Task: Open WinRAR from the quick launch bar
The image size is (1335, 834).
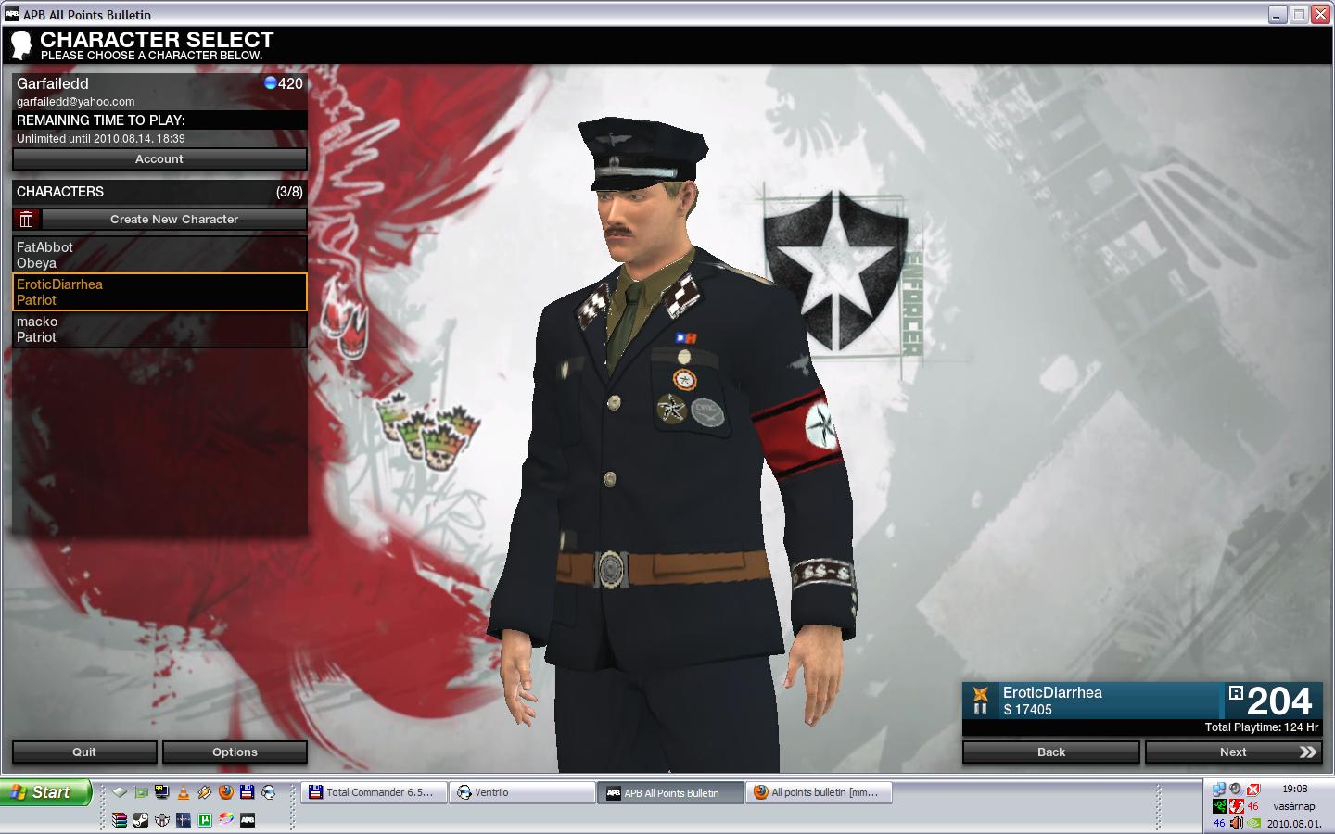Action: tap(120, 820)
